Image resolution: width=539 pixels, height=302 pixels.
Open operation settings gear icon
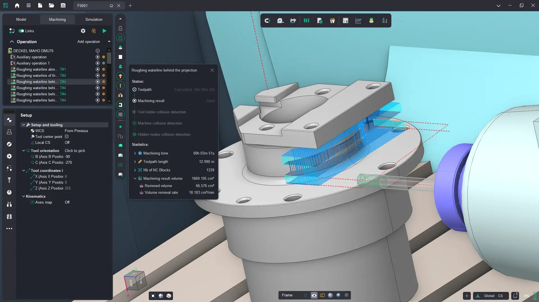83,31
